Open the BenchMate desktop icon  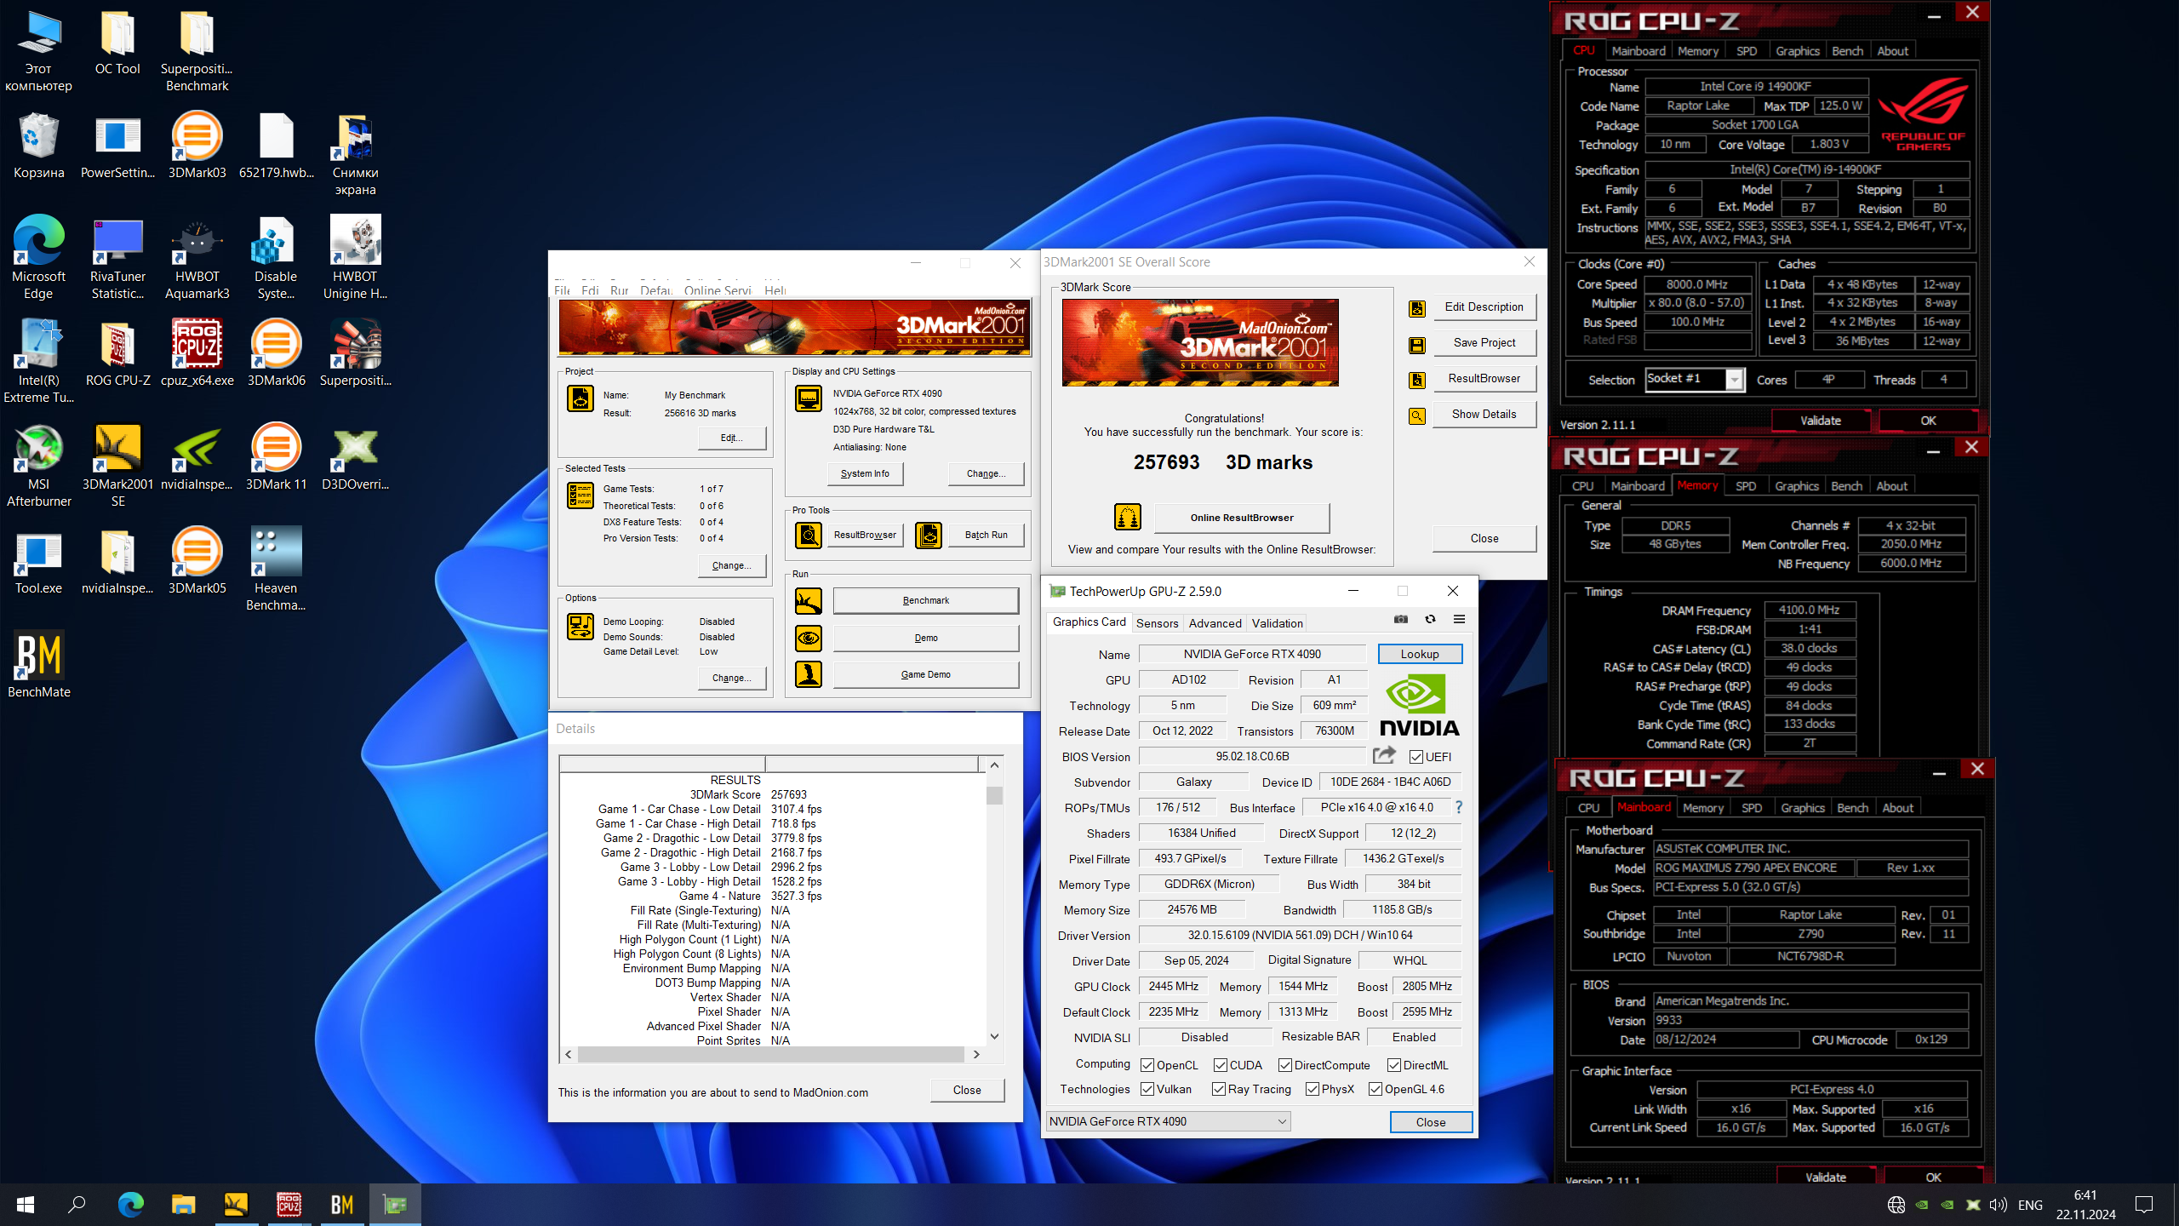pos(38,665)
